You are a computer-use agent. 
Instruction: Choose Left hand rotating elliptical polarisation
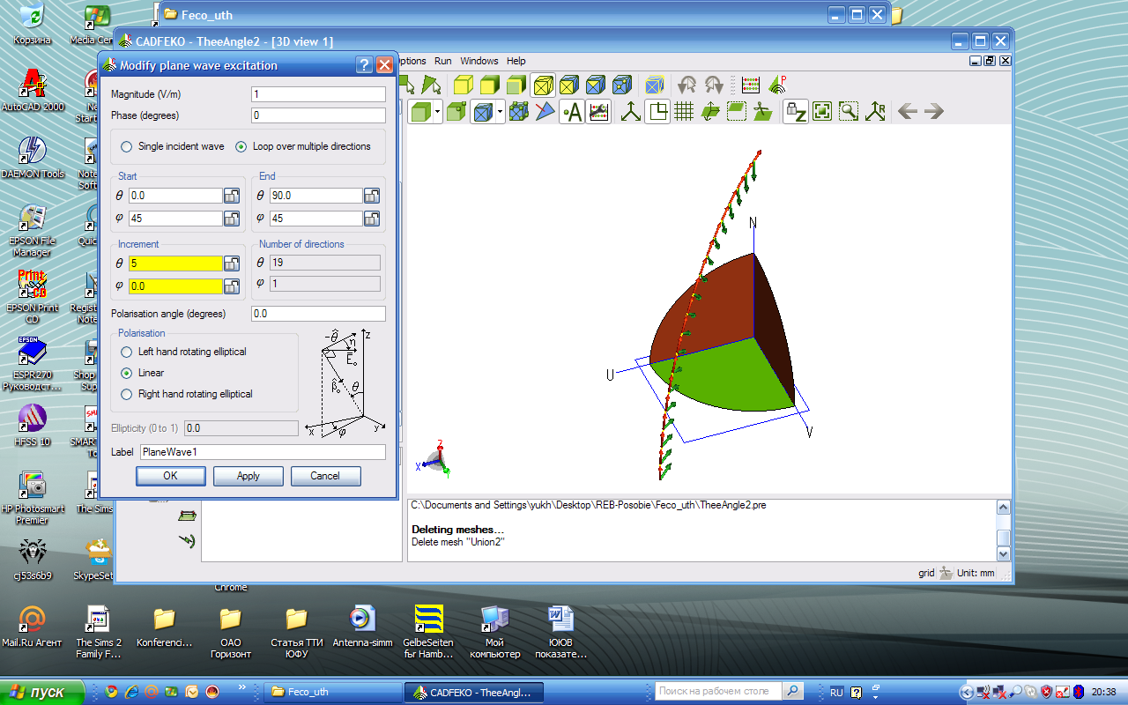[x=127, y=352]
